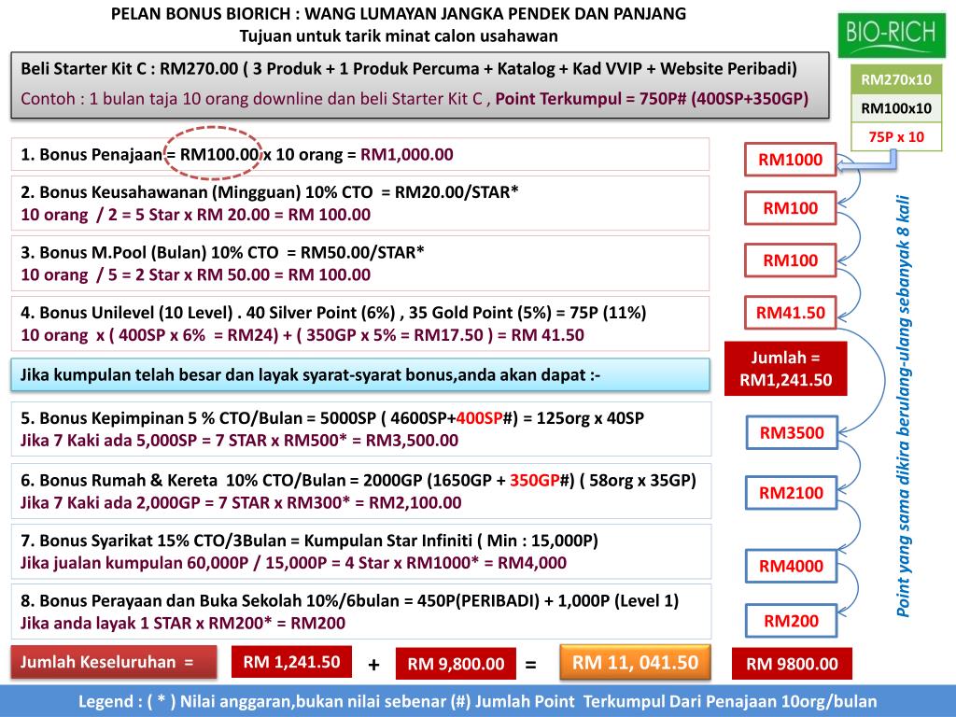This screenshot has width=956, height=717.
Task: Click the title PELAN BONUS BIORICH heading
Action: pyautogui.click(x=398, y=13)
